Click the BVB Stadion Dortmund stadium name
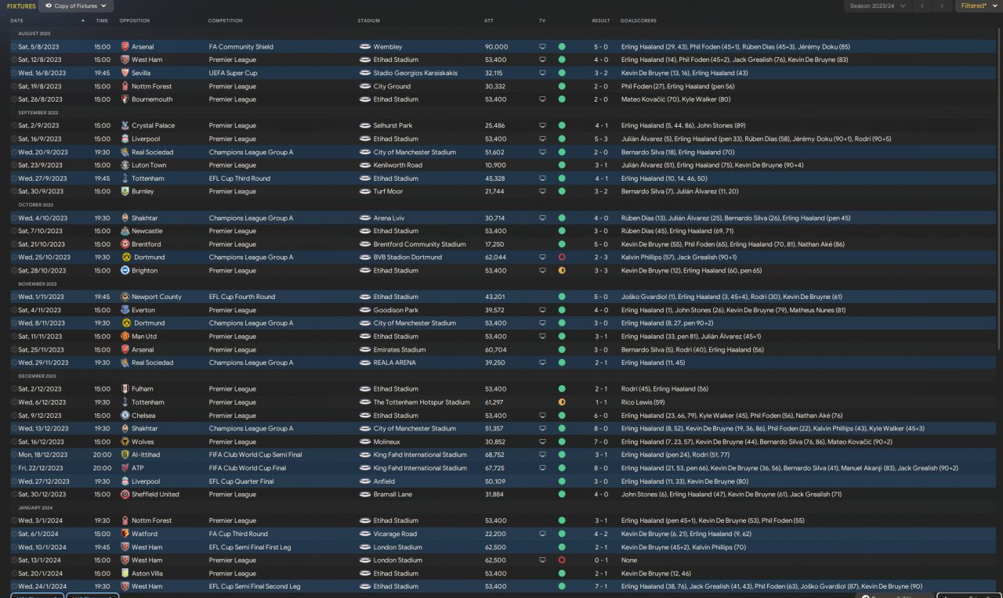The image size is (1003, 598). click(x=407, y=258)
